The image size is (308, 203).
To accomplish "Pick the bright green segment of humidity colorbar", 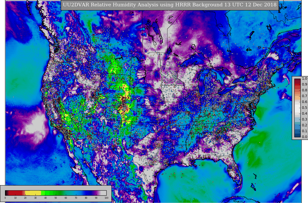I will point(47,193).
